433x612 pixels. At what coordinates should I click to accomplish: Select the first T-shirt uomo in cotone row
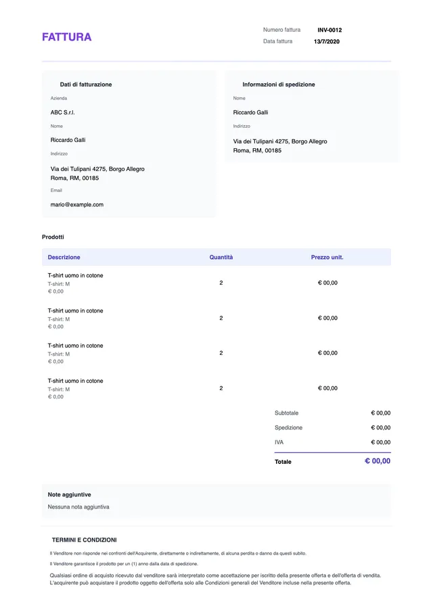click(x=216, y=283)
